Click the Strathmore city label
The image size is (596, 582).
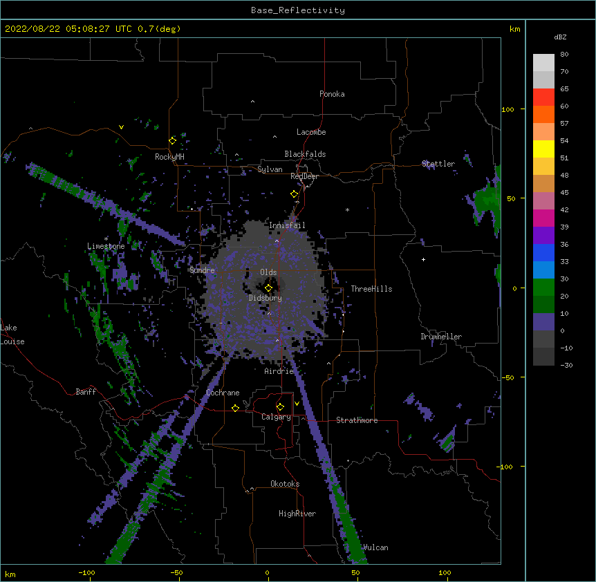[357, 420]
